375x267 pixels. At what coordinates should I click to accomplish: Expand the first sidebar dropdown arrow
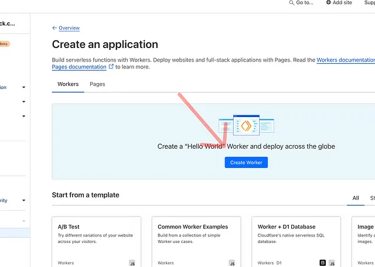click(23, 87)
